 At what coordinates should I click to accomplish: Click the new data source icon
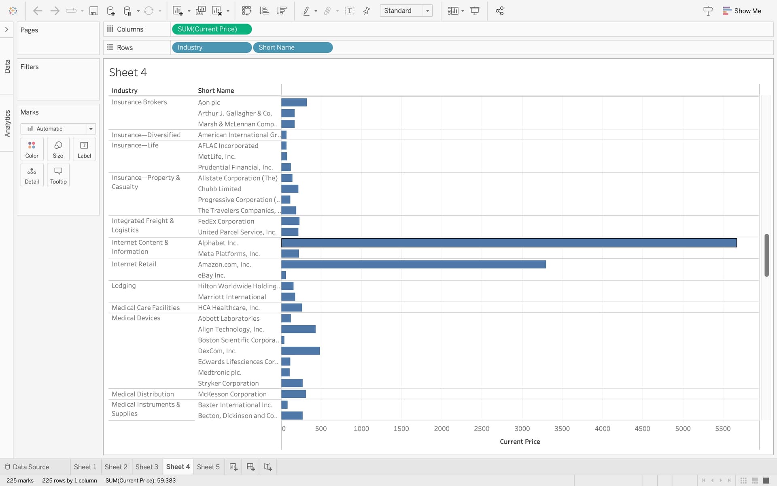point(110,11)
